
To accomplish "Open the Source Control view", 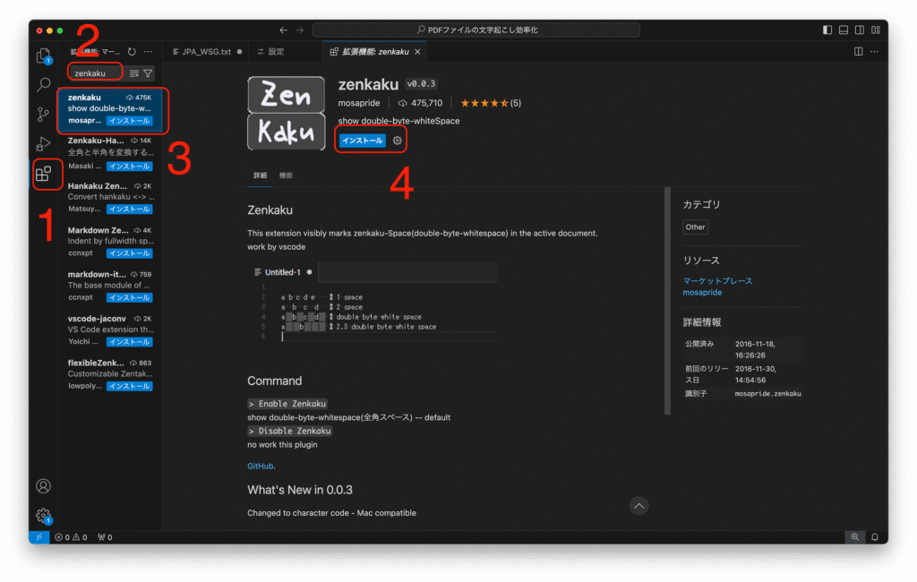I will tap(43, 114).
